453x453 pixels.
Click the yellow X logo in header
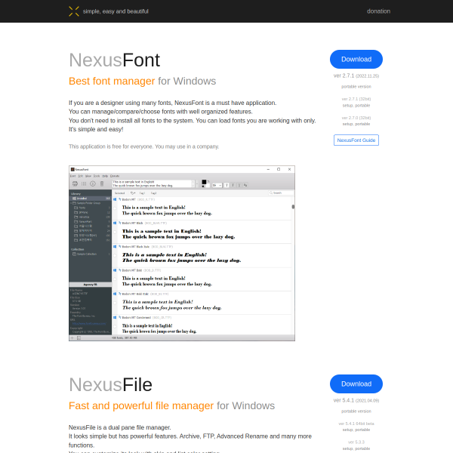click(74, 11)
